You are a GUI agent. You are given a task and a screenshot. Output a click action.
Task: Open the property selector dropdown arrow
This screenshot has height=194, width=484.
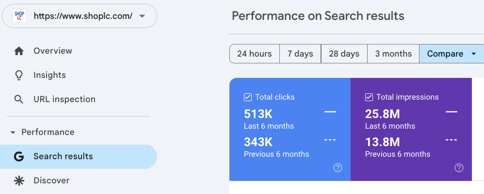pos(142,16)
